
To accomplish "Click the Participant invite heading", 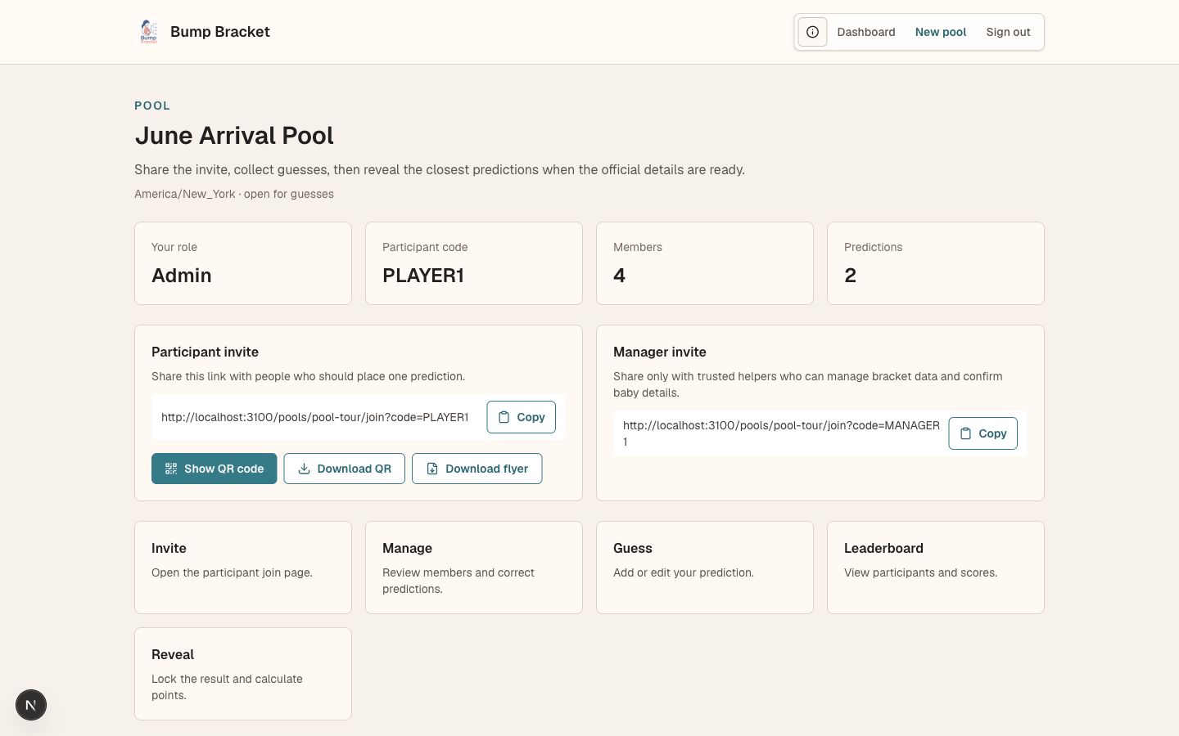I will [x=205, y=352].
